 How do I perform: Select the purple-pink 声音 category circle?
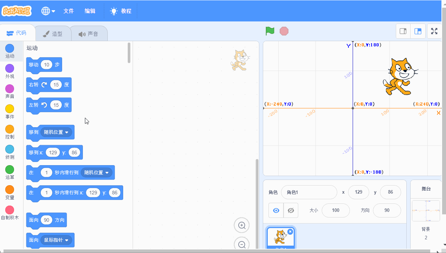tap(10, 89)
